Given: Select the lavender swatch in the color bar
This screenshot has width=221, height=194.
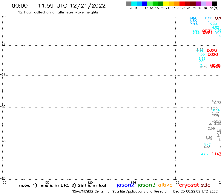Looking at the screenshot, I should (203, 4).
